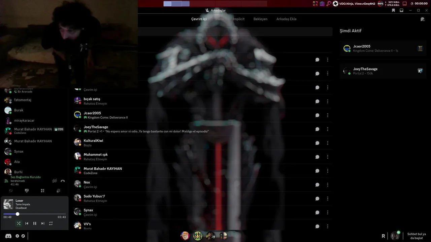
Task: Open more options for Nox
Action: pos(328,185)
